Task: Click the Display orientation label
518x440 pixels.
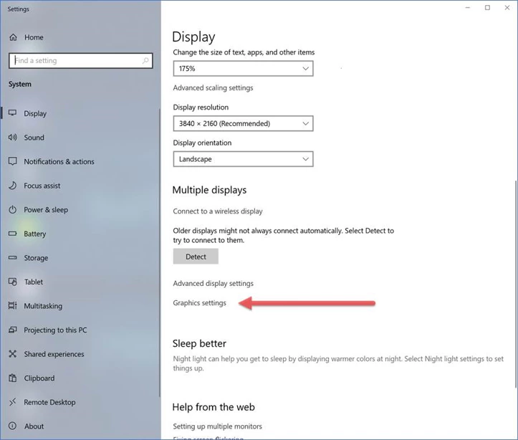Action: tap(202, 143)
